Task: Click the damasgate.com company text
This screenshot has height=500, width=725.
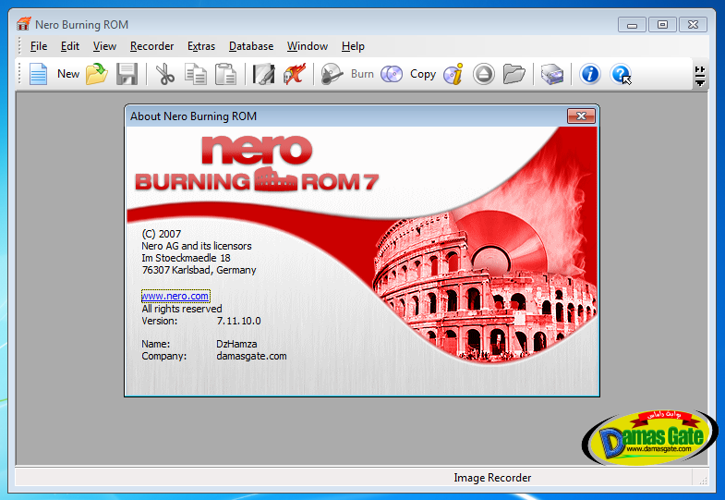Action: point(251,356)
